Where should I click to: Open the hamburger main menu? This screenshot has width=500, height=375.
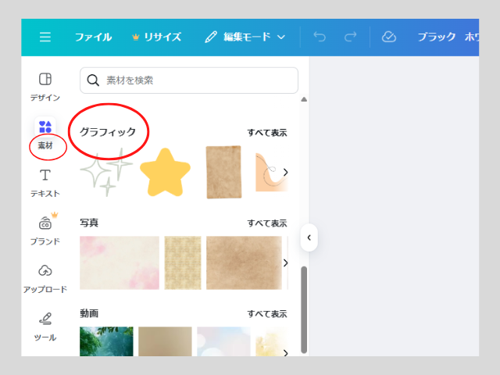pos(45,37)
